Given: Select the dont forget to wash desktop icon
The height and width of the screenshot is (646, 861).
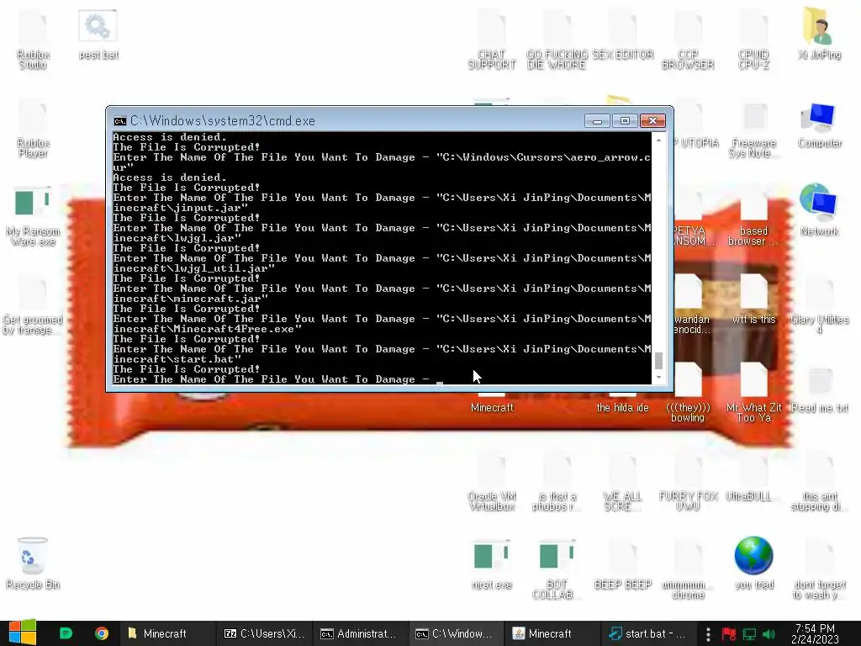Looking at the screenshot, I should 819,569.
